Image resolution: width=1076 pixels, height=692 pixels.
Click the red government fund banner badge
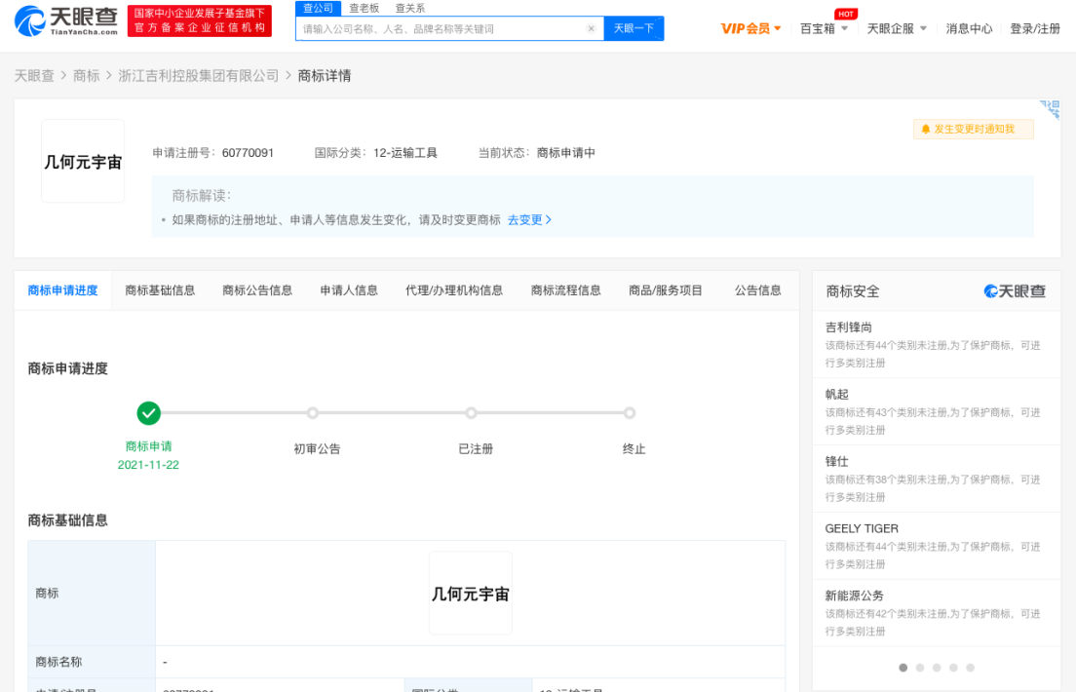tap(200, 20)
